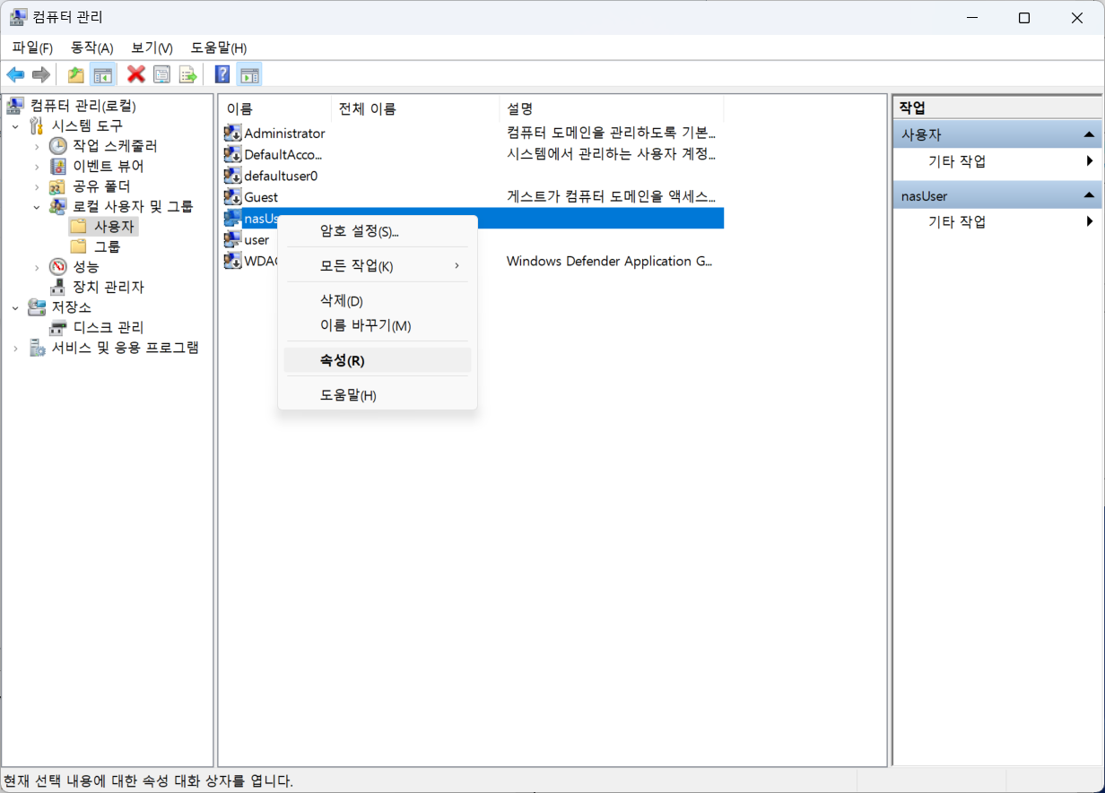The image size is (1105, 793).
Task: Collapse the 사용자 section in 작업 pane
Action: (1088, 134)
